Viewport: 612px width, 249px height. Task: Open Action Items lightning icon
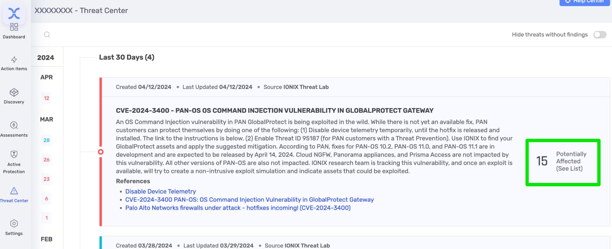[x=14, y=60]
